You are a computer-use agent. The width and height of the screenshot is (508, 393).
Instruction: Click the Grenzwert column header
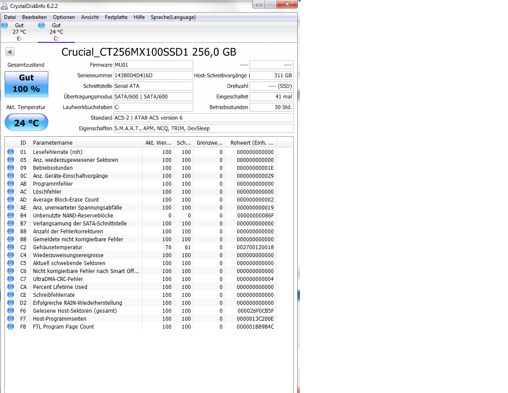point(209,143)
